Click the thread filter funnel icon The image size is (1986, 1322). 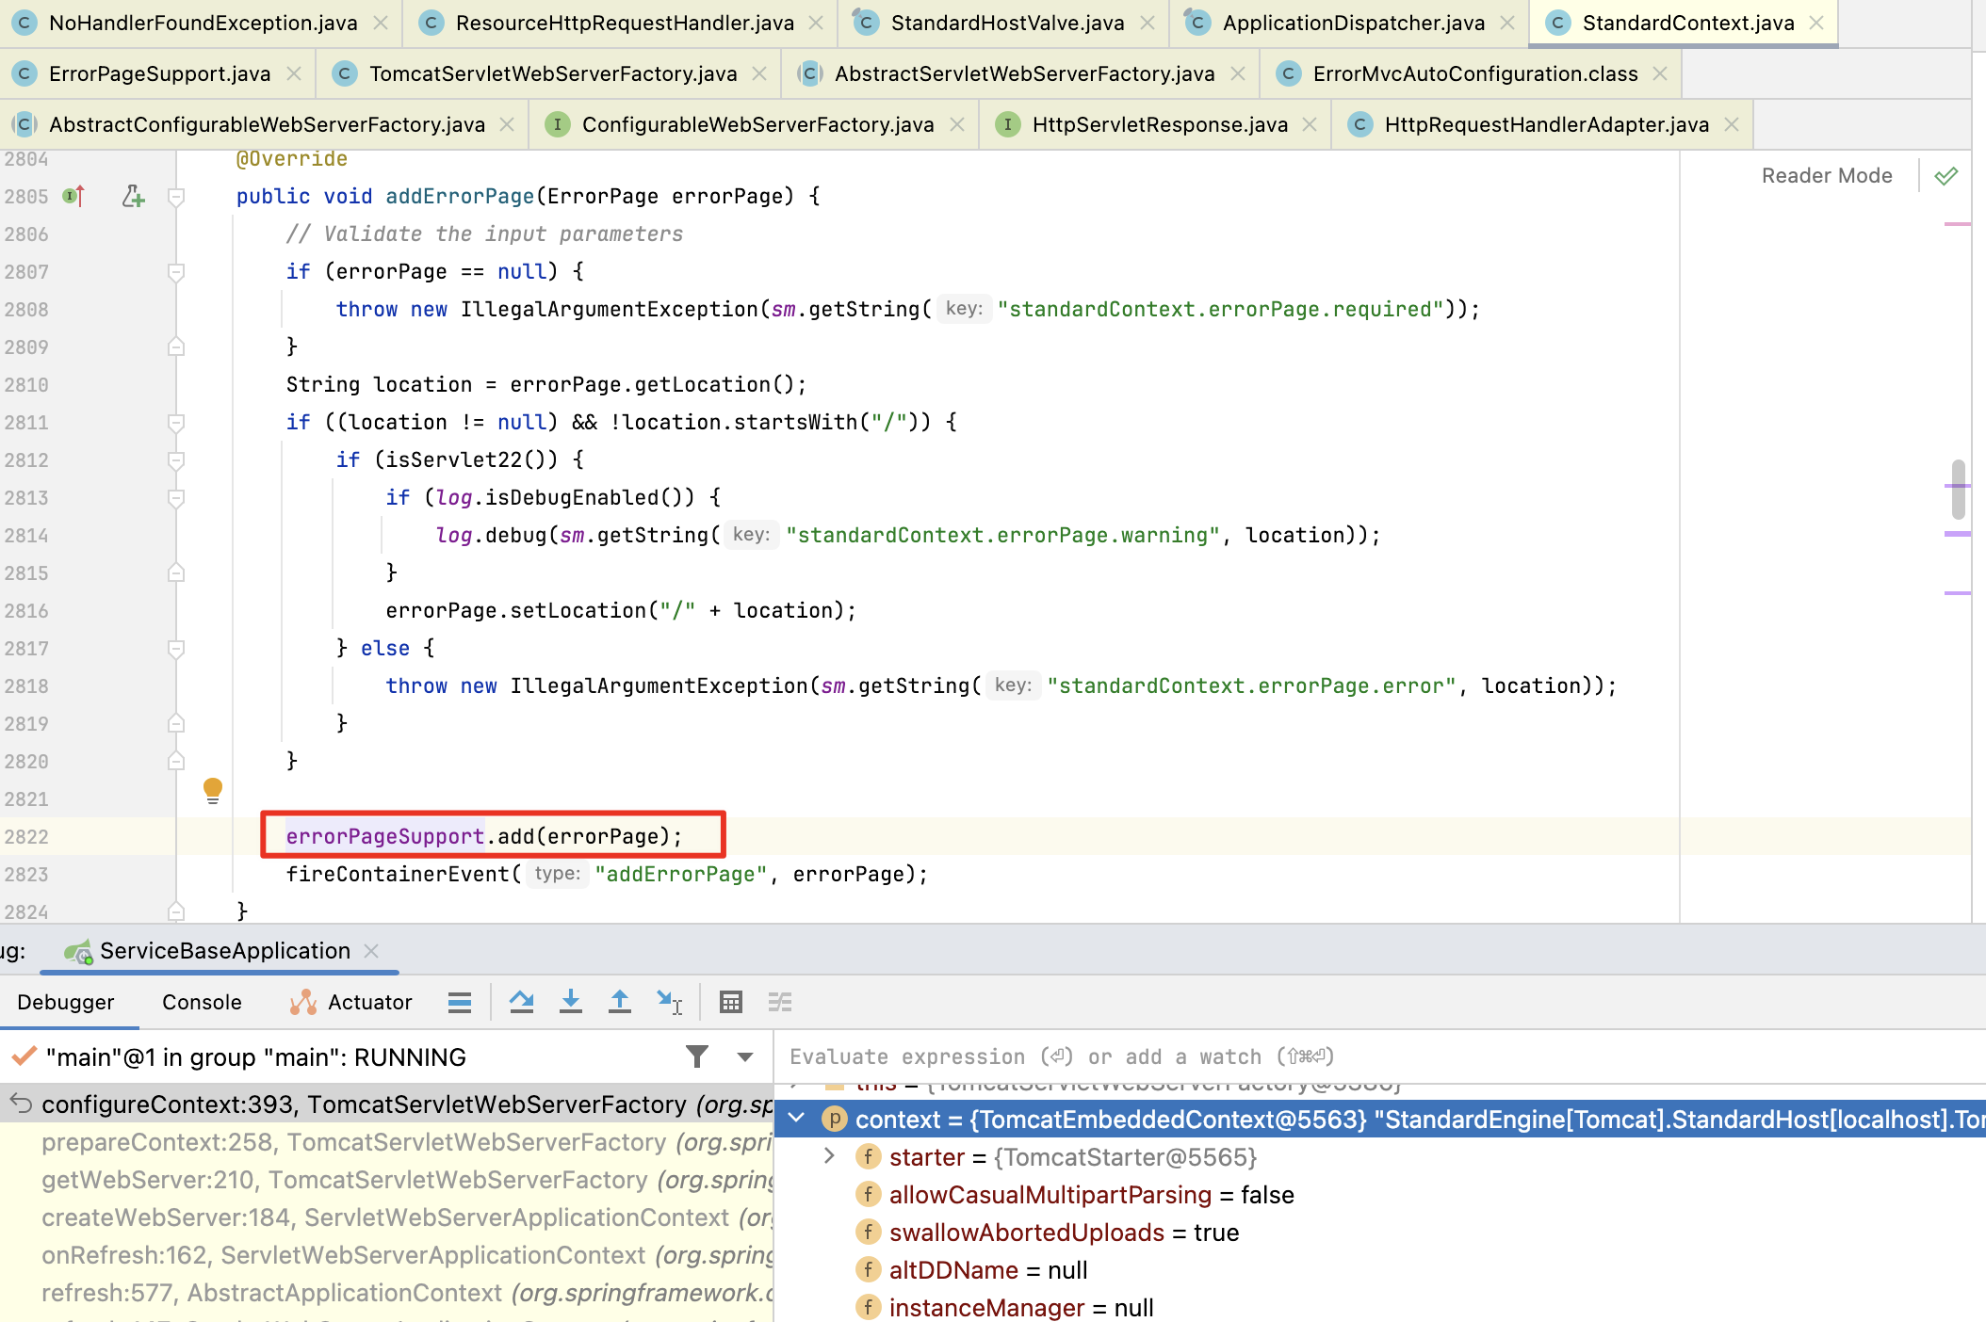coord(697,1056)
